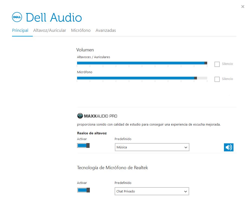
Task: Click the MaxxAudio Pro logo icon
Action: (x=80, y=116)
